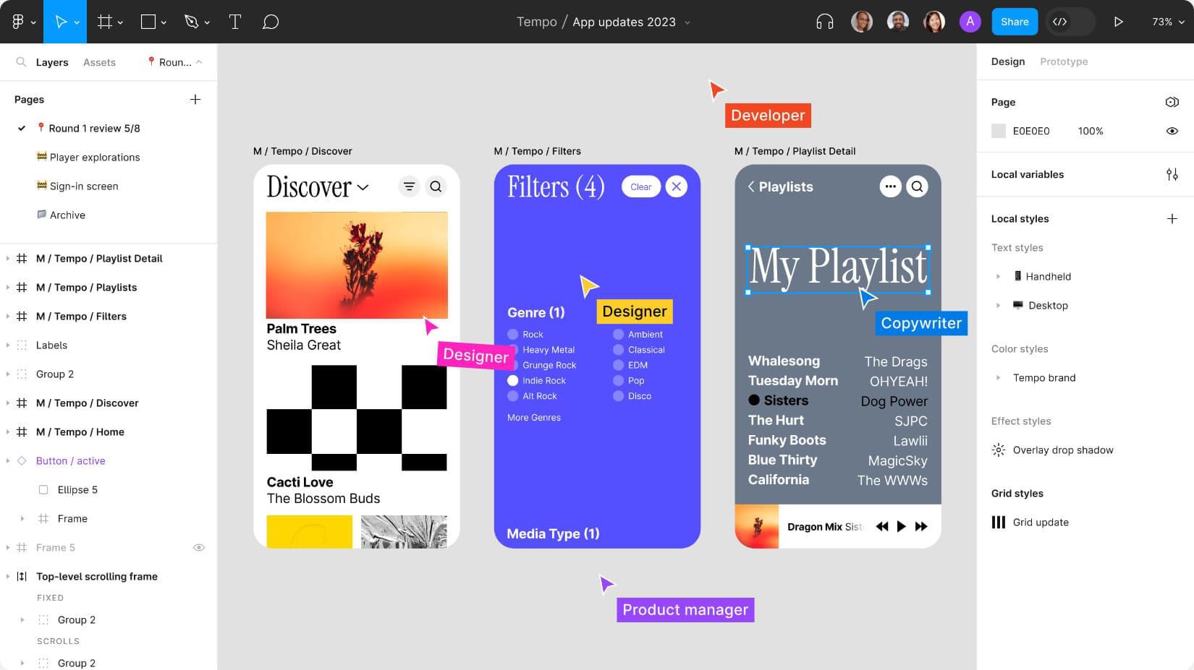The height and width of the screenshot is (670, 1194).
Task: Start audio conversation with headphones icon
Action: tap(825, 22)
